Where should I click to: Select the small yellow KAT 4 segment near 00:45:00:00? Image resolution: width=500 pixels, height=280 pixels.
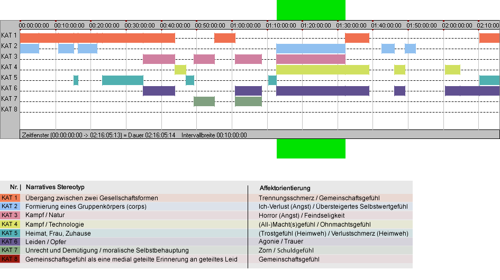point(180,69)
